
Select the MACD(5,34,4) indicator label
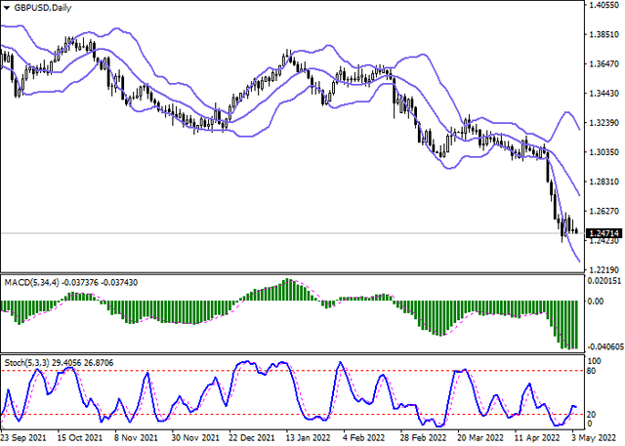click(x=30, y=281)
